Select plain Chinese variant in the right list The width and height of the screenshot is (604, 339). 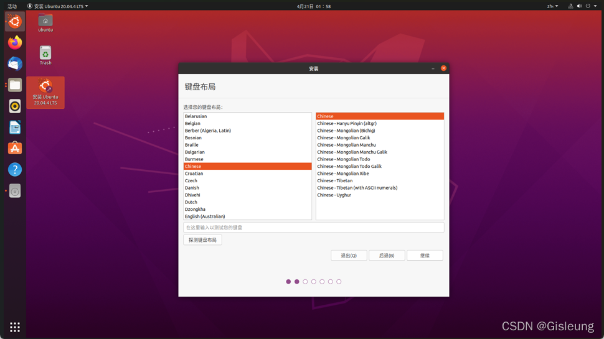(380, 116)
